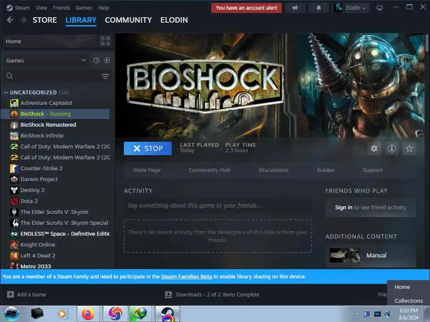
Task: Show hidden system tray icons
Action: click(x=357, y=314)
